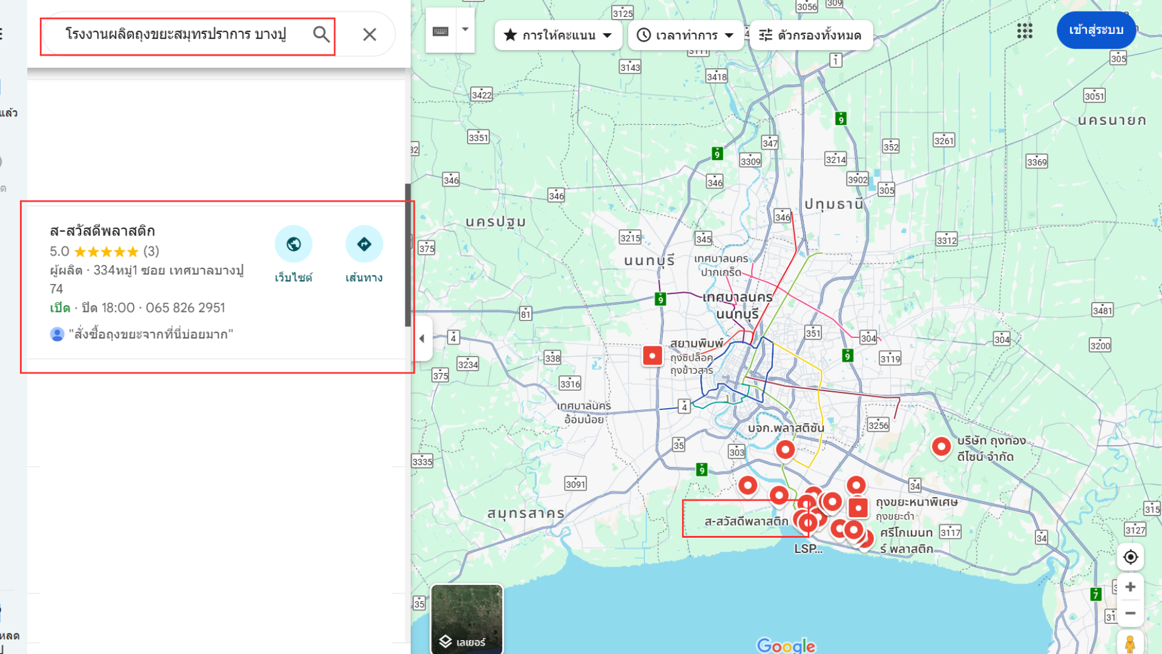Click the search query text field
The height and width of the screenshot is (654, 1162).
coord(176,35)
